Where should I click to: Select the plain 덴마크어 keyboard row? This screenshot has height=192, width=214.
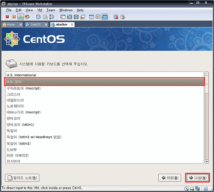(x=105, y=118)
